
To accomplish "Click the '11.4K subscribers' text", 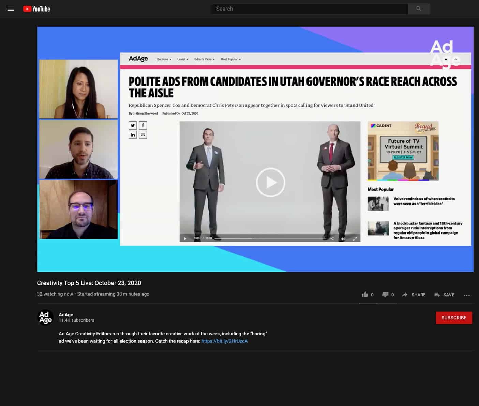I will click(76, 320).
